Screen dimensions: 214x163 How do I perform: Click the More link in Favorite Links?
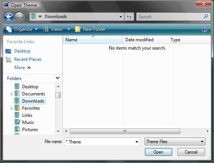pos(20,68)
